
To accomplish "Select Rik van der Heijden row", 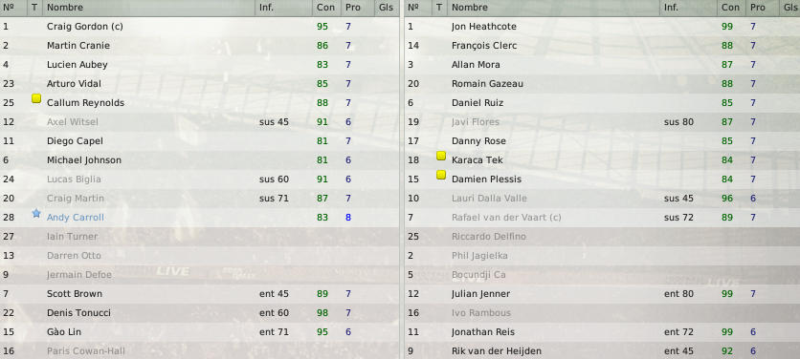I will pyautogui.click(x=603, y=350).
